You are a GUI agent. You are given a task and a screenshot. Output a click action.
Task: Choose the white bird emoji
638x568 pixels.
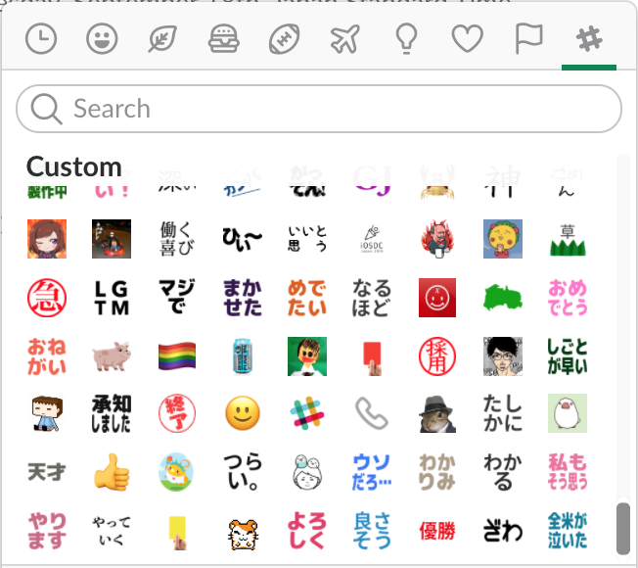click(x=568, y=413)
